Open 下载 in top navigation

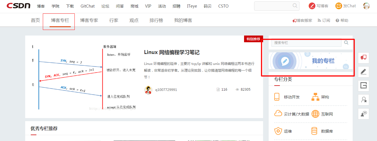(70, 6)
